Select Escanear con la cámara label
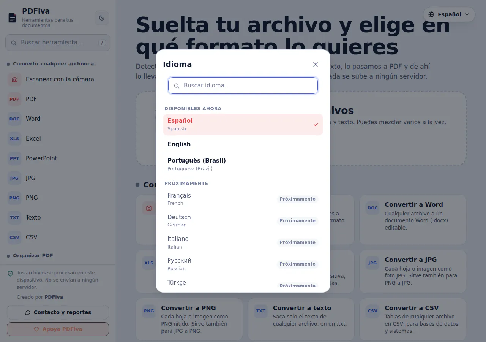Image resolution: width=486 pixels, height=342 pixels. tap(60, 79)
